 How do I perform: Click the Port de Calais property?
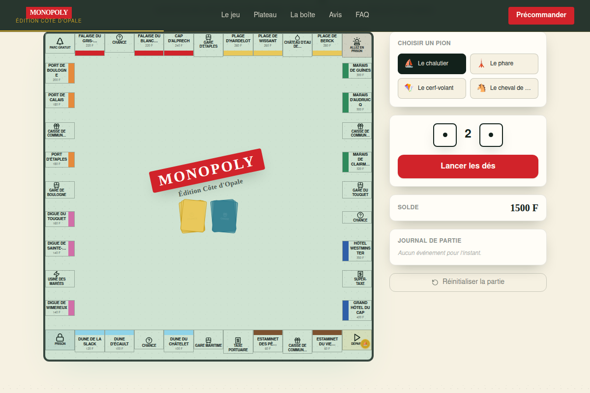60,100
